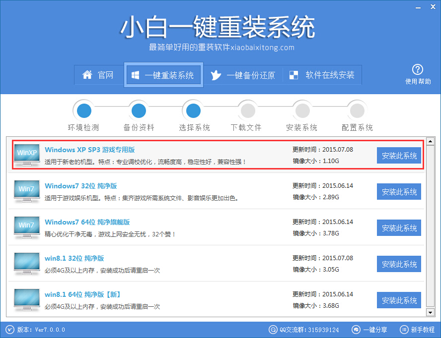Screen dimensions: 441x338
Task: Click 安装此系统 for win8.1 64位 纯净版
Action: 399,300
